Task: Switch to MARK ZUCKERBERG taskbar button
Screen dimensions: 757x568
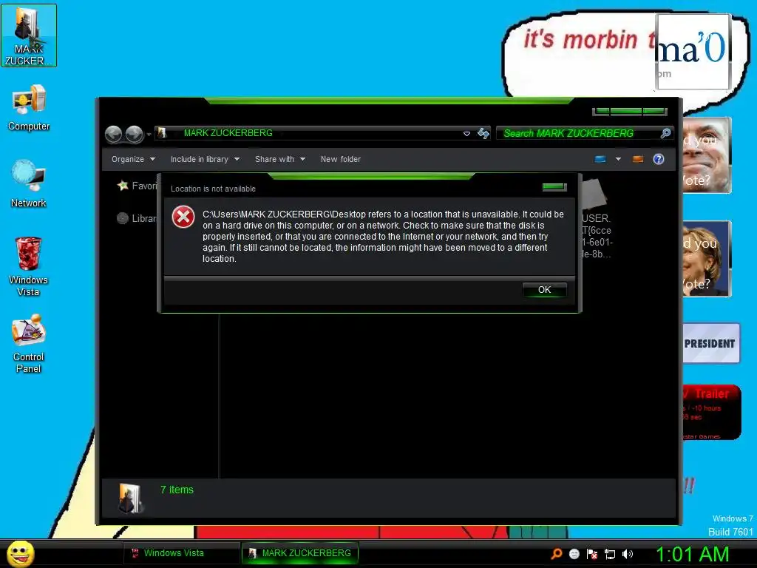Action: pos(300,553)
